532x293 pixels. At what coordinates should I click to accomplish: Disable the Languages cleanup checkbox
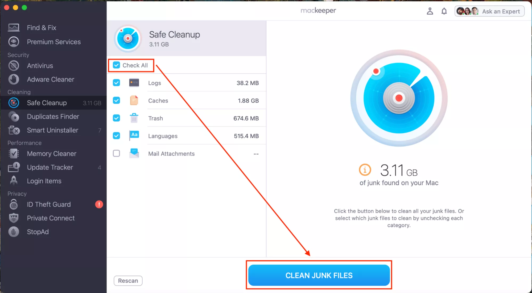click(x=116, y=136)
